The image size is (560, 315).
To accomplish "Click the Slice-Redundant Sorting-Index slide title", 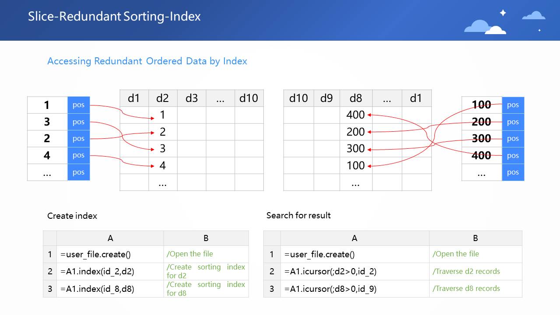I will (114, 17).
